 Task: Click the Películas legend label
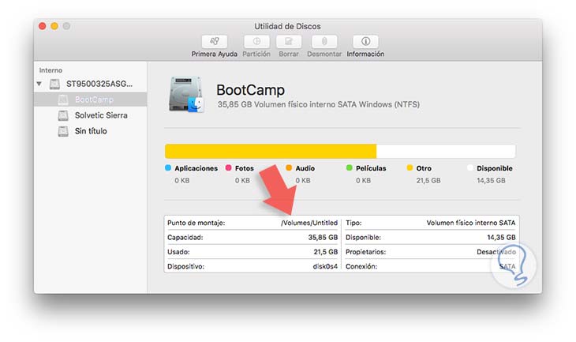pyautogui.click(x=371, y=168)
